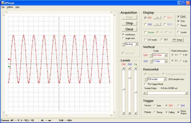Viewport: 191px width, 123px height.
Task: Click the CH2 level slider handle
Action: click(129, 78)
